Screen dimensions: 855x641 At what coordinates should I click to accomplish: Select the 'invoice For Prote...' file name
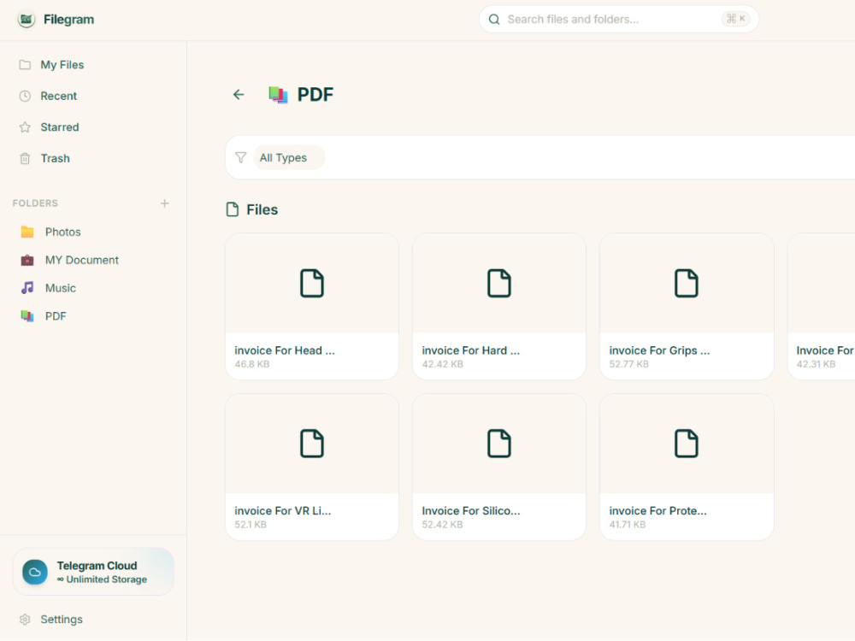pos(657,511)
